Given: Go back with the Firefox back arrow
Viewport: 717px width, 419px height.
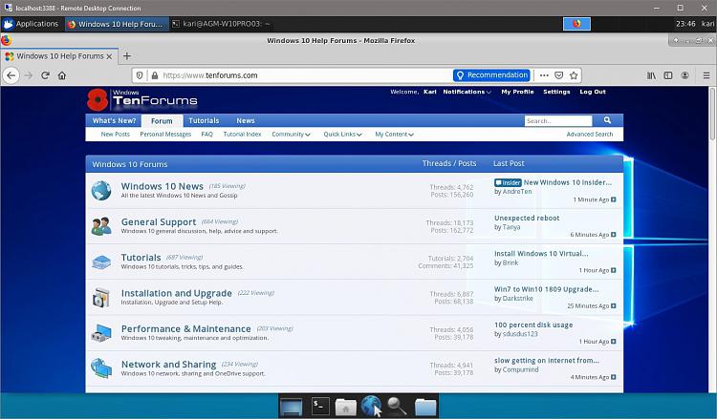Looking at the screenshot, I should pyautogui.click(x=11, y=75).
